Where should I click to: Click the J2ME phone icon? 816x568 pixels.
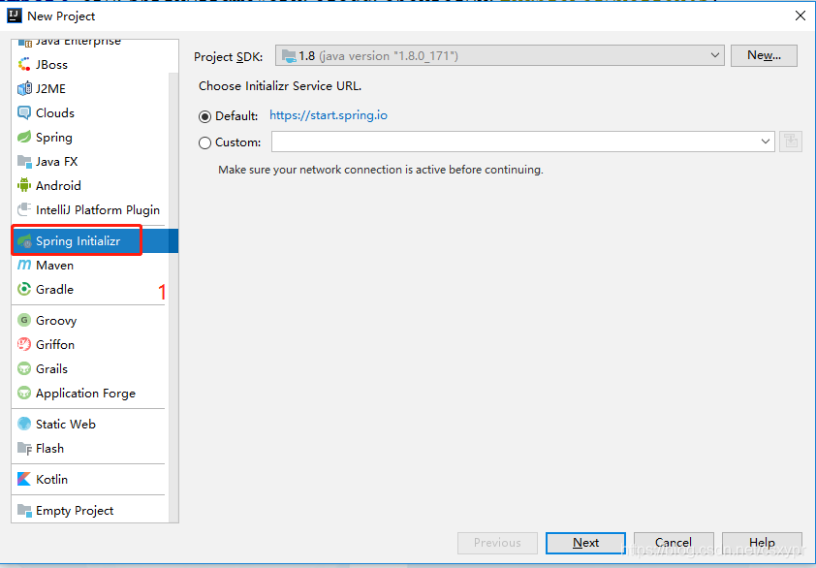tap(24, 89)
